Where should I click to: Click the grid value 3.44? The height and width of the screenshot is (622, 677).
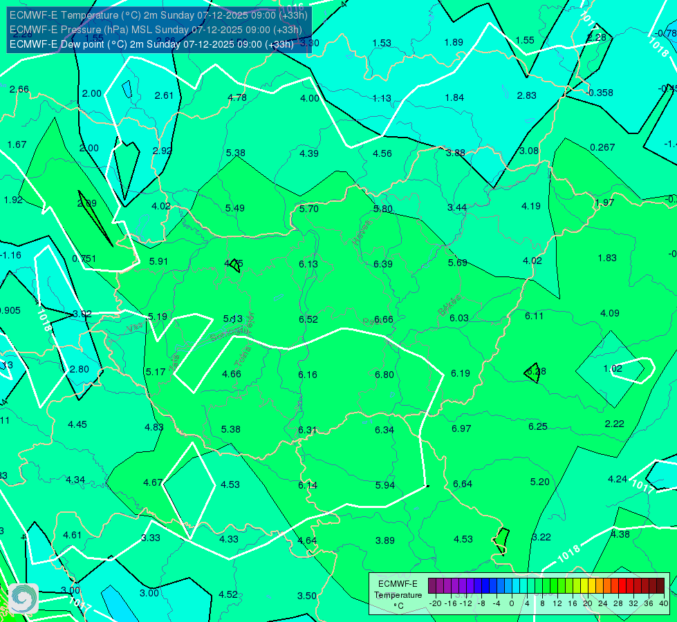[x=457, y=208]
